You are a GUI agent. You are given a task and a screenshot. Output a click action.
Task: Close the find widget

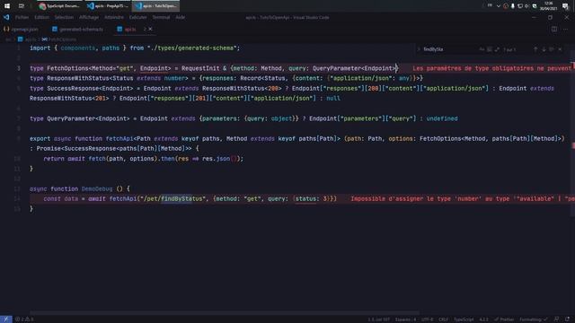click(560, 49)
